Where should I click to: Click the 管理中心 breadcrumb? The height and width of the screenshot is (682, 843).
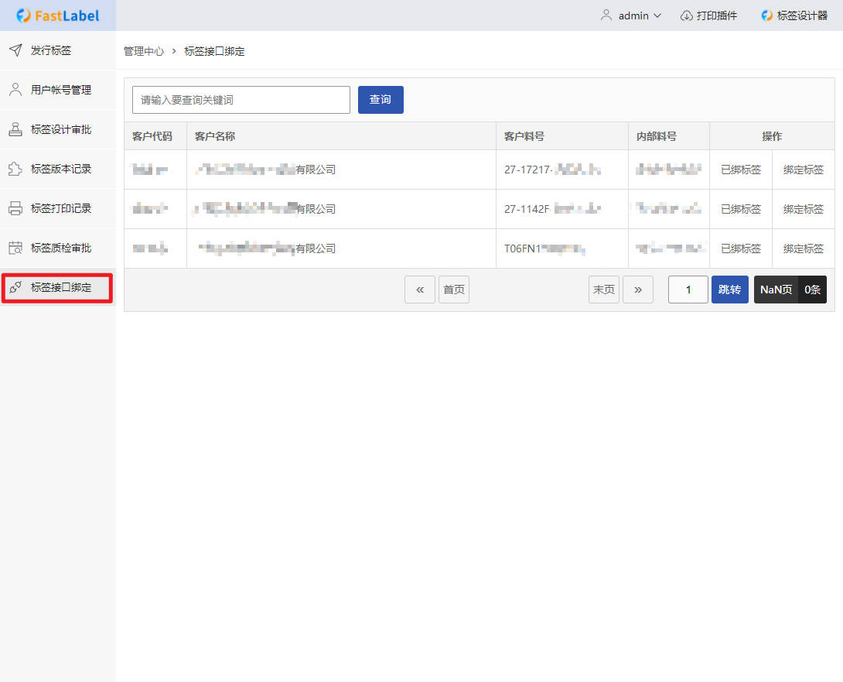[144, 51]
